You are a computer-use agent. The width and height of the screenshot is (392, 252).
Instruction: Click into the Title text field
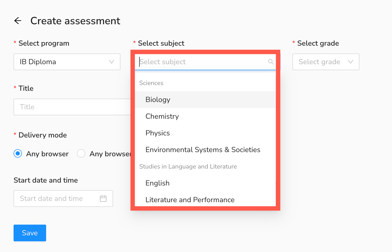click(72, 107)
